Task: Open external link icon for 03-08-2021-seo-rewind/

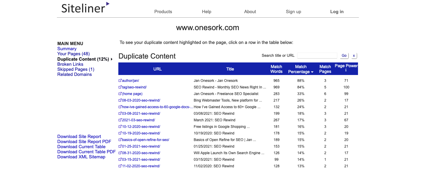Action: [120, 114]
